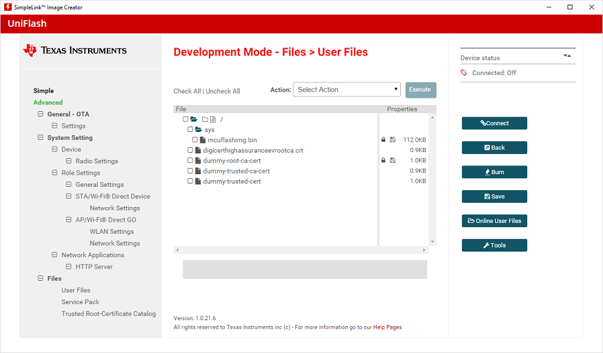Viewport: 603px width, 353px height.
Task: Open Network Settings under AP/Wi-Fi Direct GO
Action: tap(115, 243)
